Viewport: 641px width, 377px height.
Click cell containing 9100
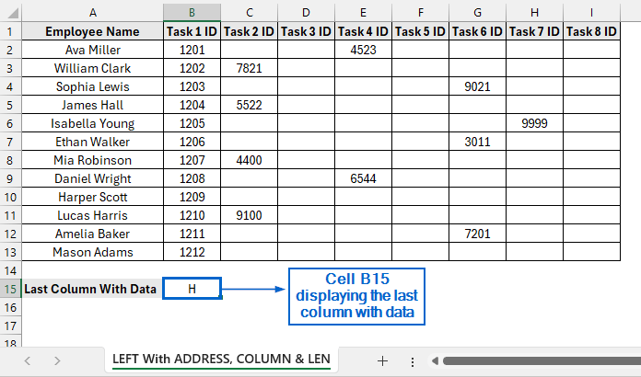click(250, 215)
